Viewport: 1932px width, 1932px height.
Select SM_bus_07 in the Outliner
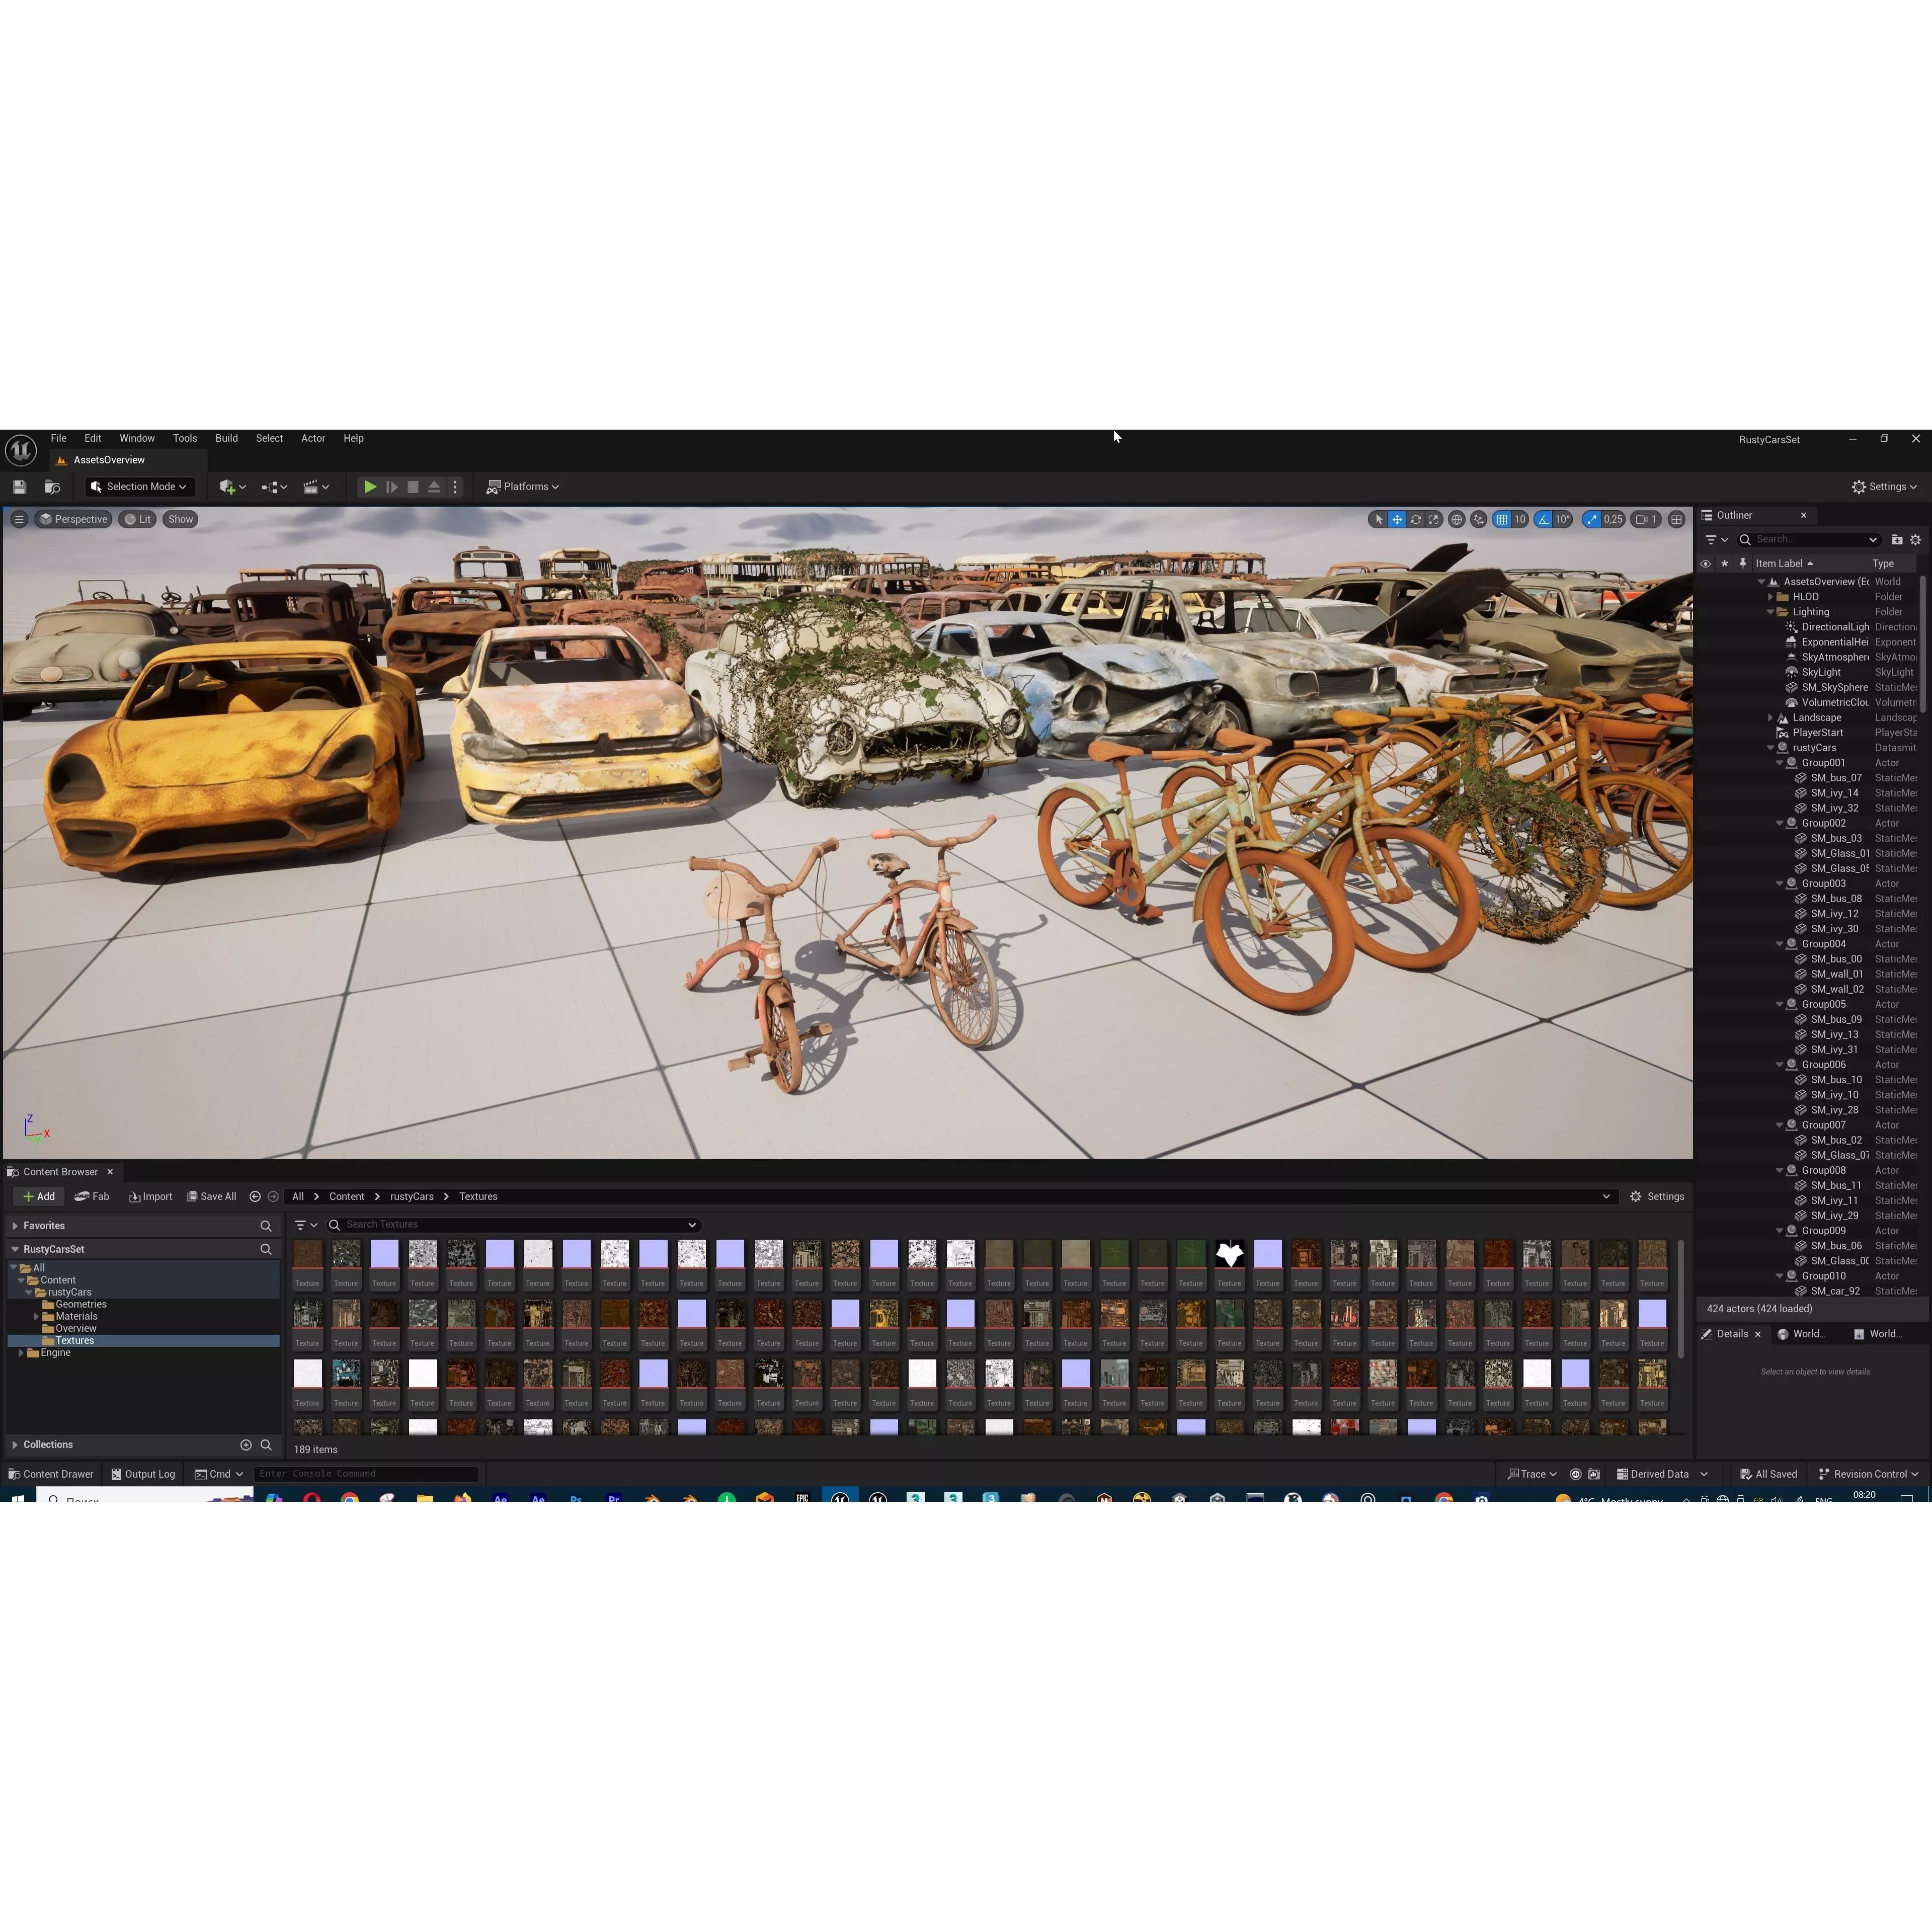[1836, 778]
